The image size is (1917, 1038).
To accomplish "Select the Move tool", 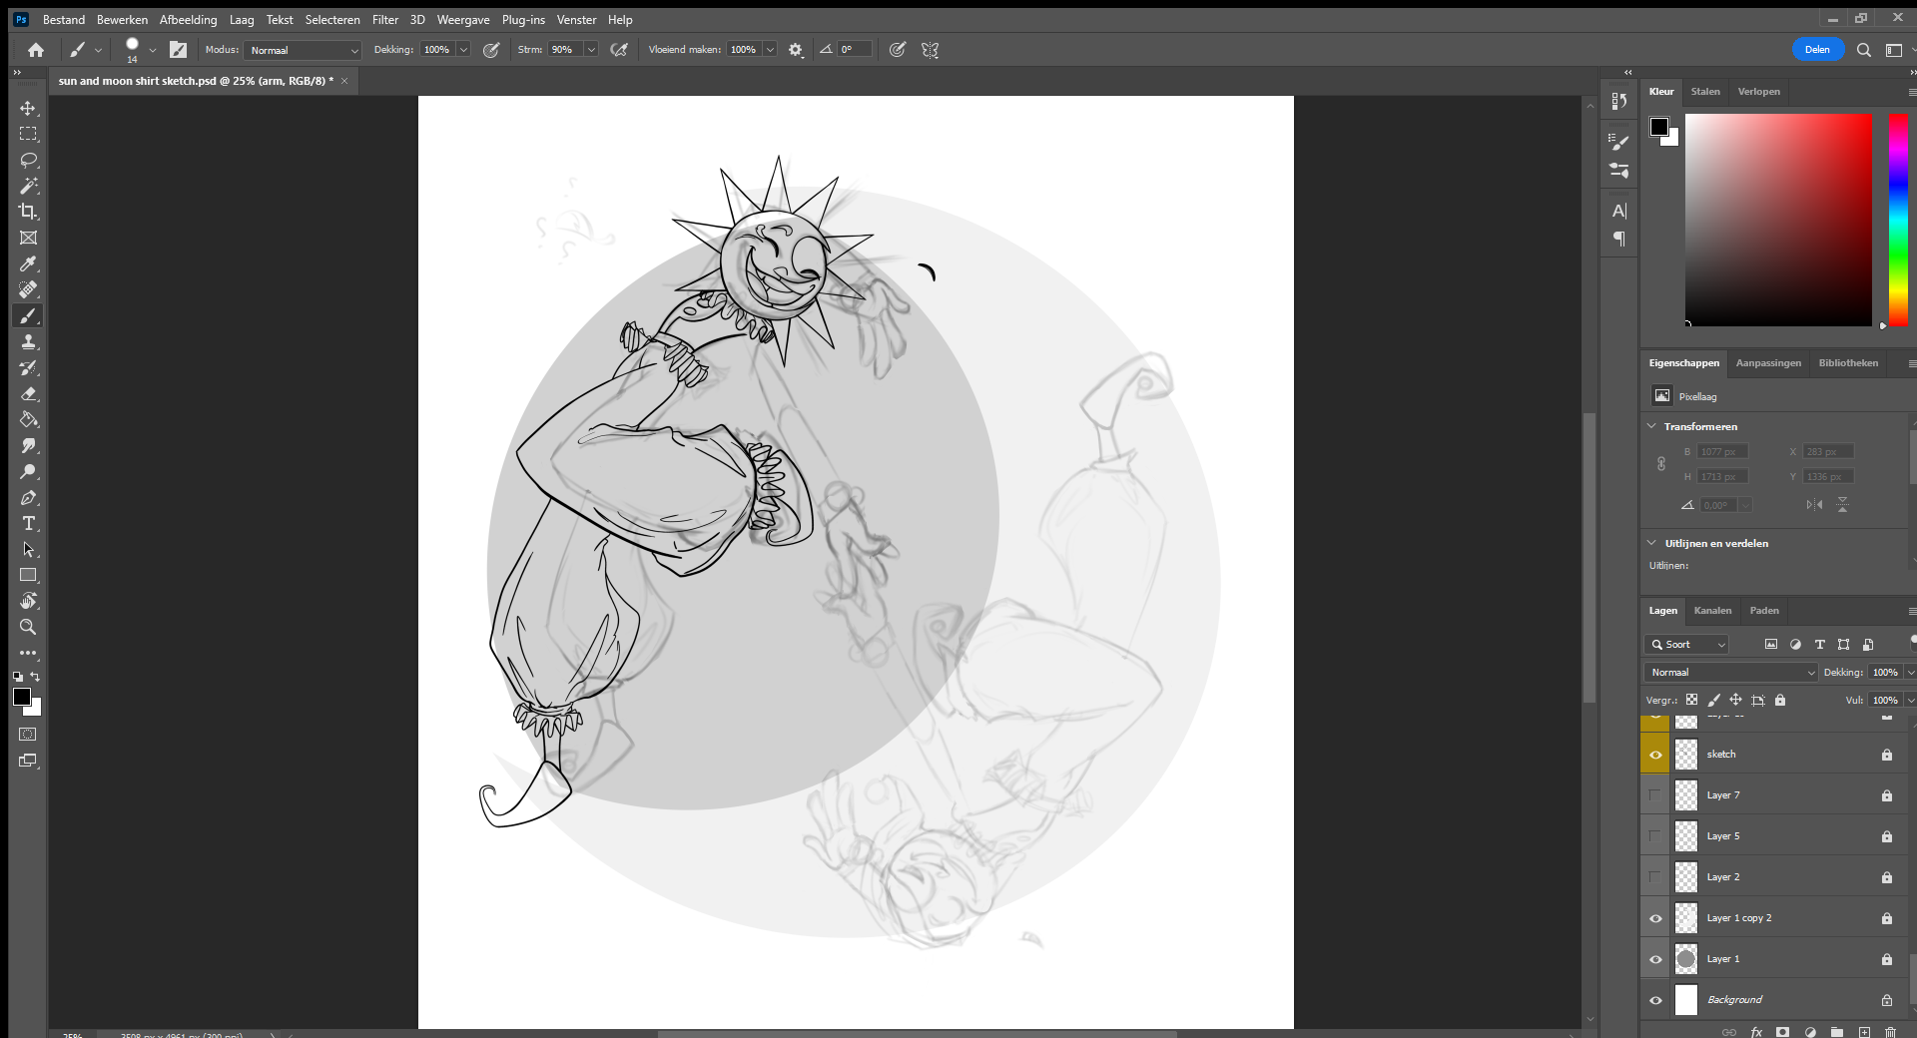I will pyautogui.click(x=28, y=108).
